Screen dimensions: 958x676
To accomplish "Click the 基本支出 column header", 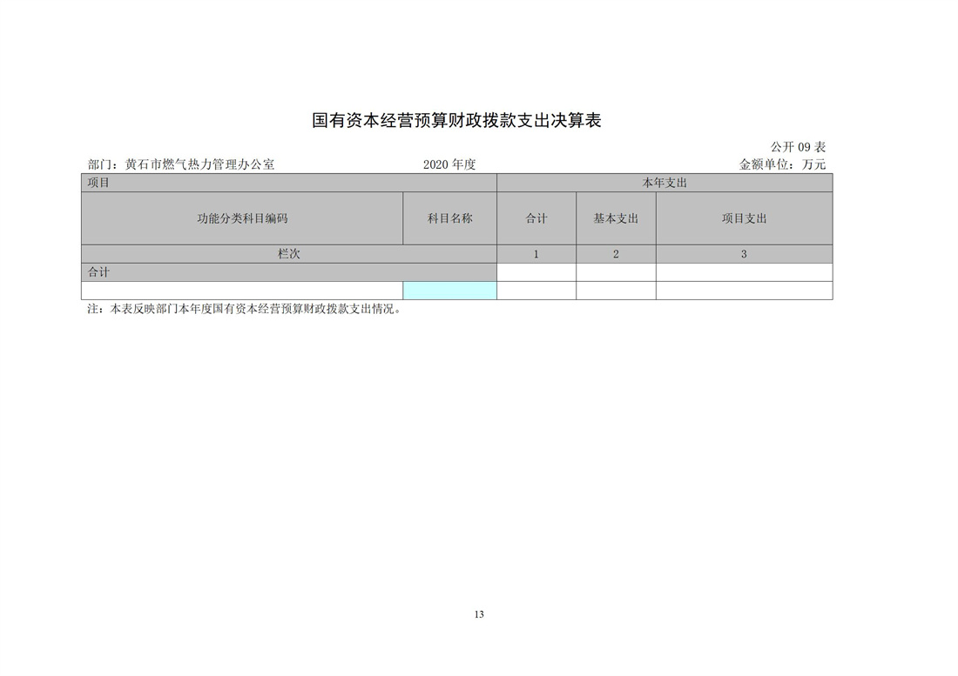I will pyautogui.click(x=616, y=218).
